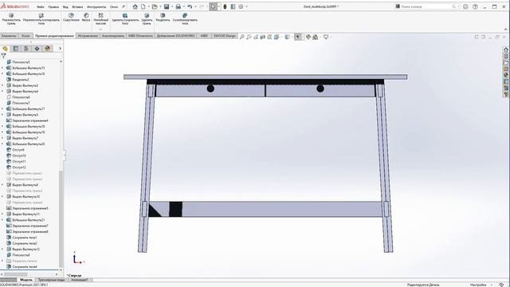The height and width of the screenshot is (287, 510).
Task: Select the Разделить2 tree item
Action: 21,80
